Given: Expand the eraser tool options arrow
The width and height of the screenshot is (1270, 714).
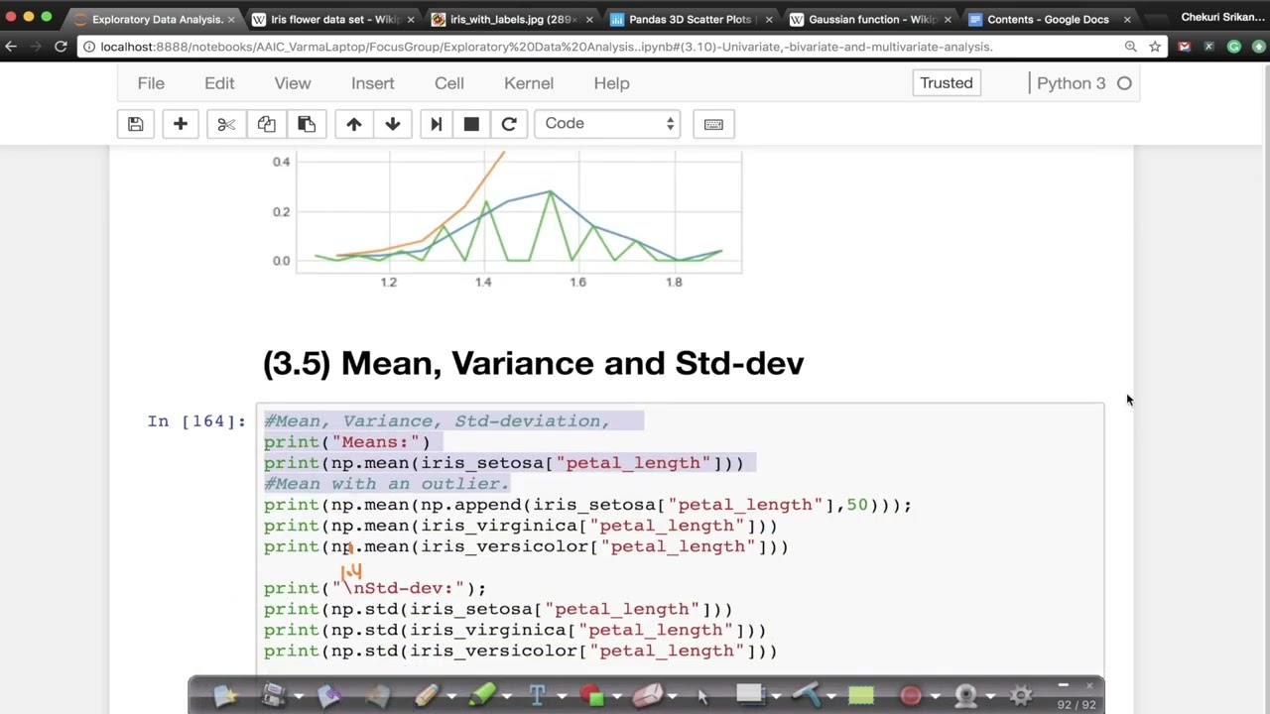Looking at the screenshot, I should point(672,696).
